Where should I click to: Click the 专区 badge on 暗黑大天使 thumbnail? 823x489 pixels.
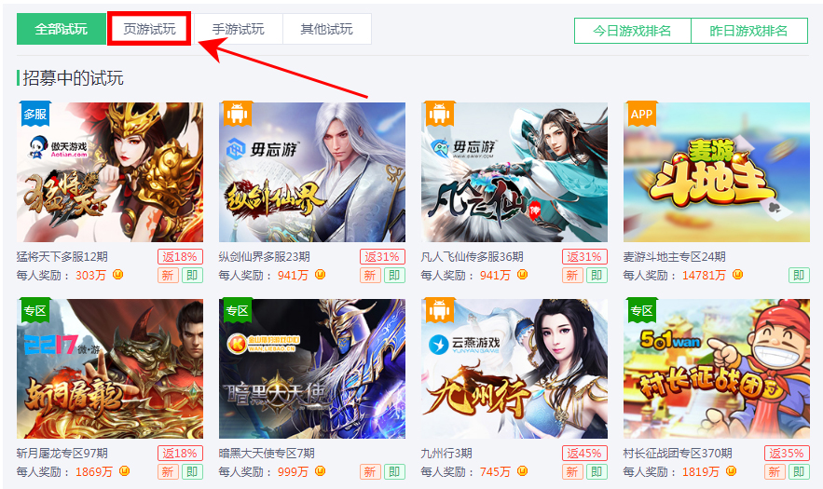coord(238,310)
